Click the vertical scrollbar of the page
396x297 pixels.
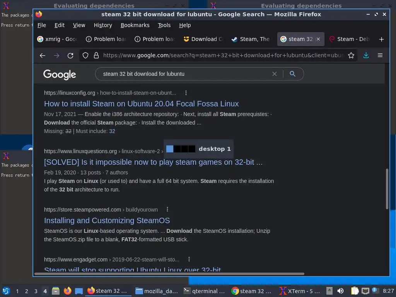pos(387,189)
